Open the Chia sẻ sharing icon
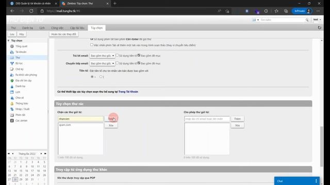Viewport: 330px width, 185px height. 12,98
